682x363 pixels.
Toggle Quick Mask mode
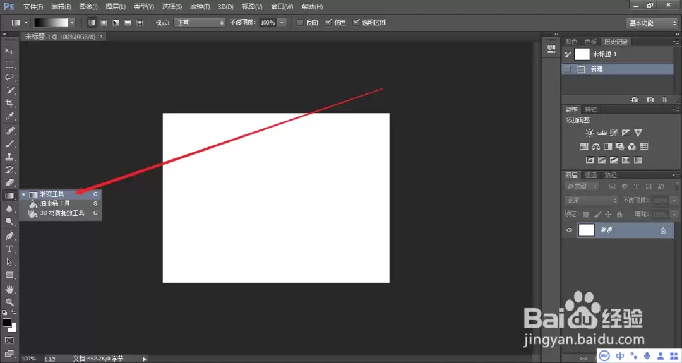[x=9, y=340]
